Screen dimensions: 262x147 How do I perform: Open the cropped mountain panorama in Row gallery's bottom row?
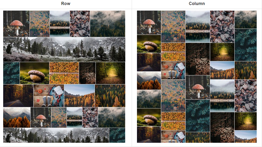(56, 135)
